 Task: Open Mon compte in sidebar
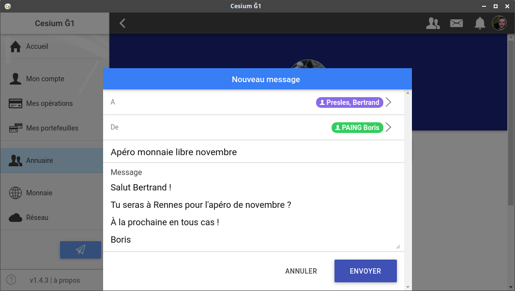[55, 79]
